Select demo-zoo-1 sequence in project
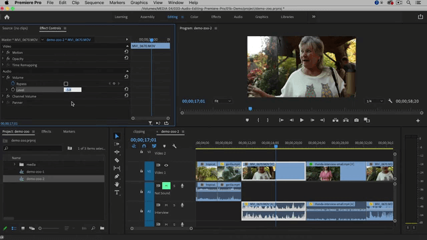The image size is (427, 240). [x=35, y=172]
